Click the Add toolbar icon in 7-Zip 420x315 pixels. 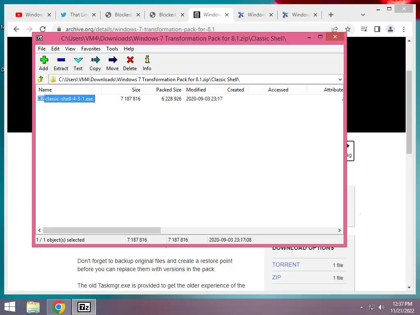click(x=43, y=63)
